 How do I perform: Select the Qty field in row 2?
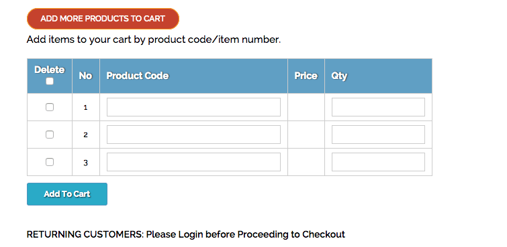pyautogui.click(x=378, y=135)
